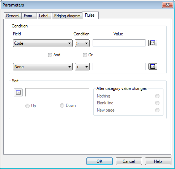This screenshot has height=169, width=175.
Task: Open value list icon for second condition
Action: pyautogui.click(x=153, y=66)
